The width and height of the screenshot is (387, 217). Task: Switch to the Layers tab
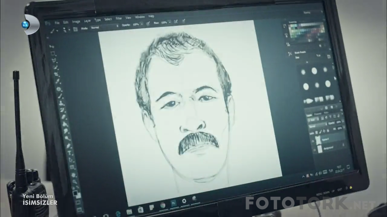tap(309, 115)
